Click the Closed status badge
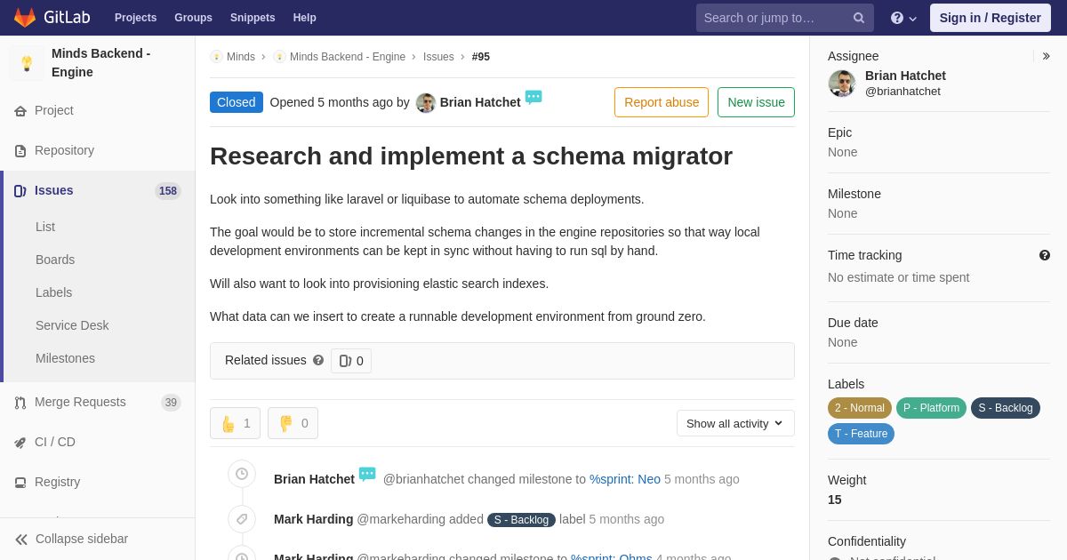 237,102
